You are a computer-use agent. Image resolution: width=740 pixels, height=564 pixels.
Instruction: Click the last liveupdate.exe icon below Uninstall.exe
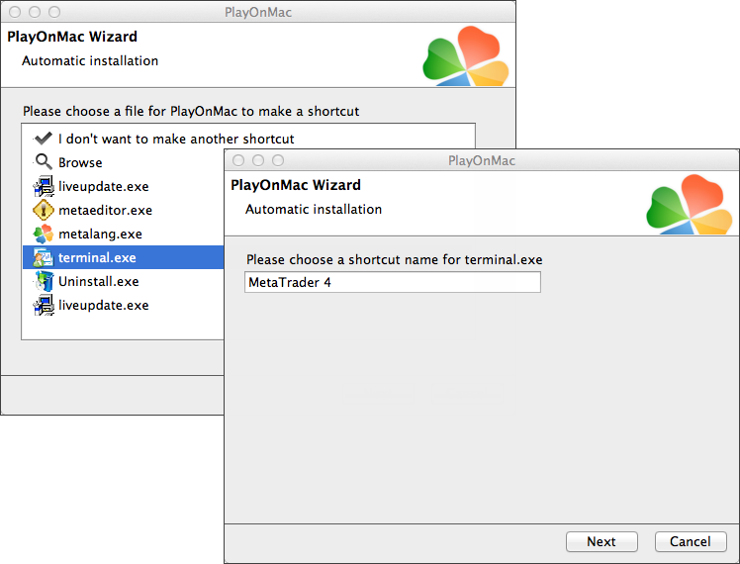[43, 305]
